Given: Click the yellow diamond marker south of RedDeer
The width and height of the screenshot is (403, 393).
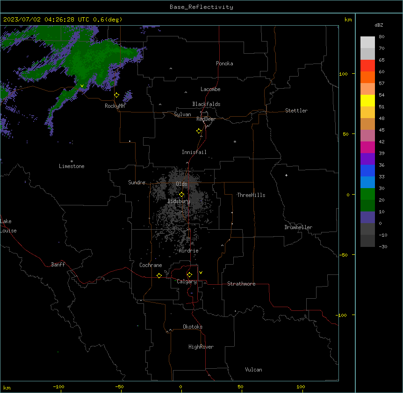Looking at the screenshot, I should [x=199, y=131].
